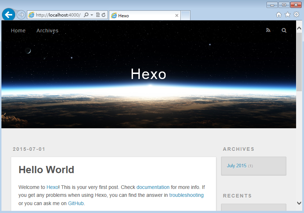The image size is (304, 213).
Task: Click the search magnifier in address bar
Action: pyautogui.click(x=86, y=15)
